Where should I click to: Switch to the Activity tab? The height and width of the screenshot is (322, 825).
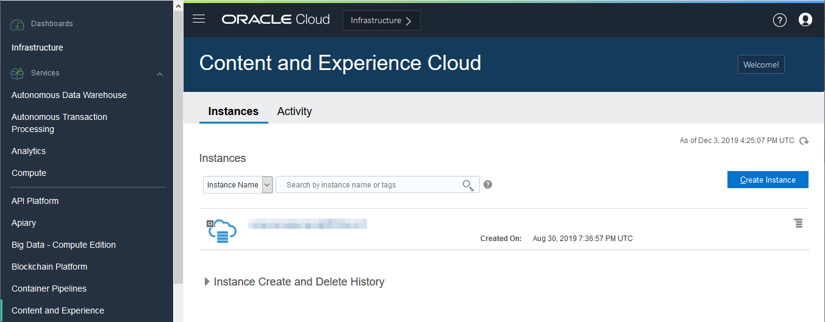pos(295,111)
